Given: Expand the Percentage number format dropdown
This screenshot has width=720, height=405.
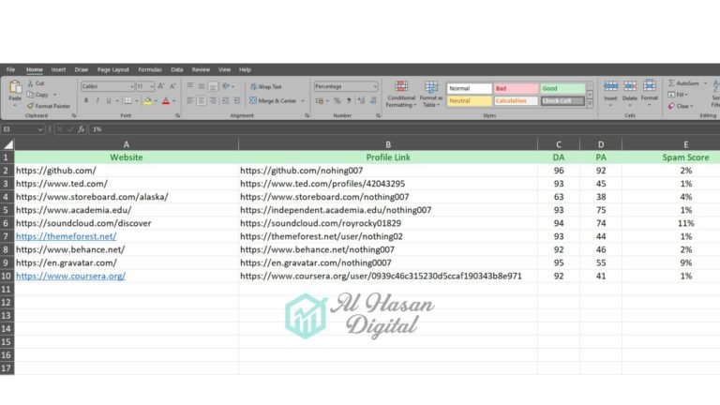Looking at the screenshot, I should coord(375,86).
